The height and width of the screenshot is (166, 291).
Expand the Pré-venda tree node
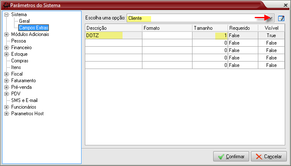tap(6, 87)
